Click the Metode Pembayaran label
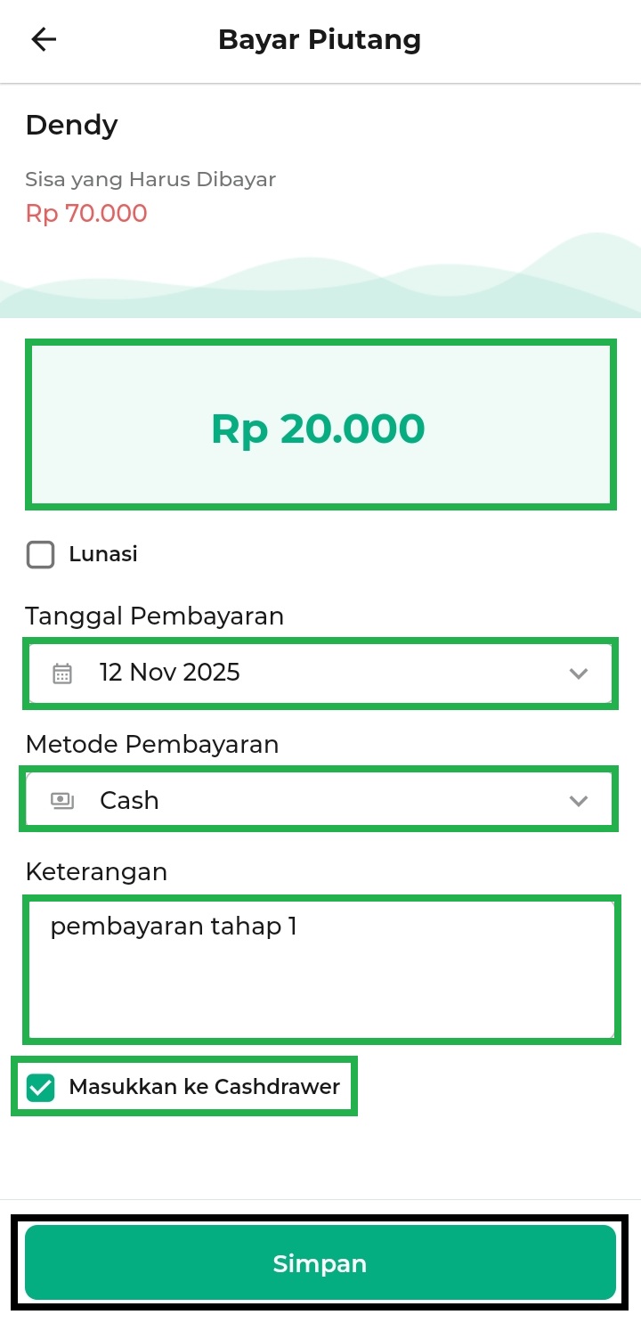The image size is (641, 1331). (152, 744)
